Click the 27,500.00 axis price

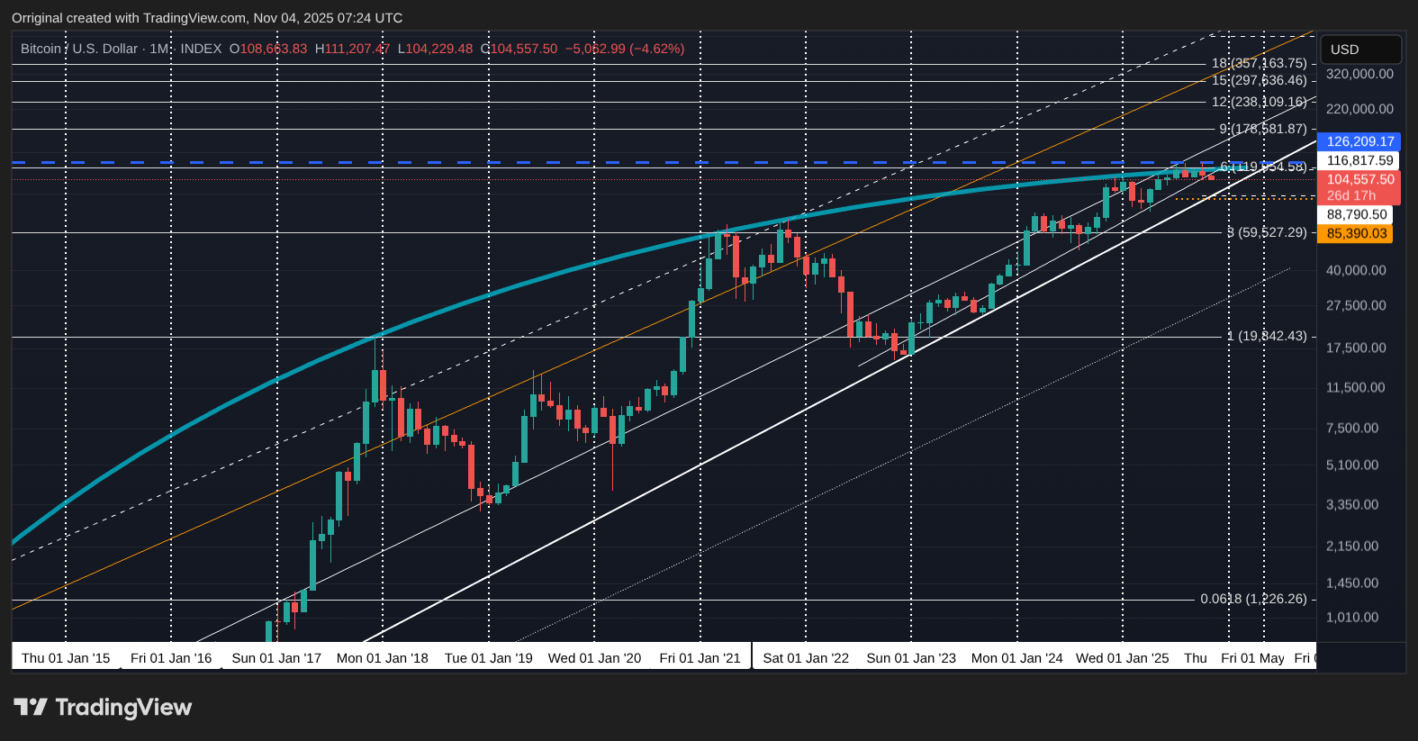point(1356,305)
